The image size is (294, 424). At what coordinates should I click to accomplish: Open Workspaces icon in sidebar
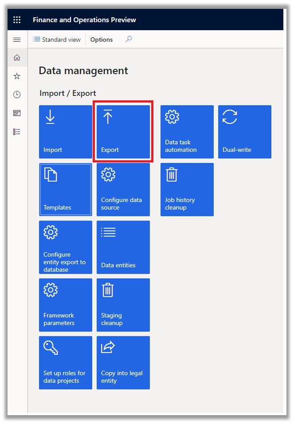[x=17, y=113]
